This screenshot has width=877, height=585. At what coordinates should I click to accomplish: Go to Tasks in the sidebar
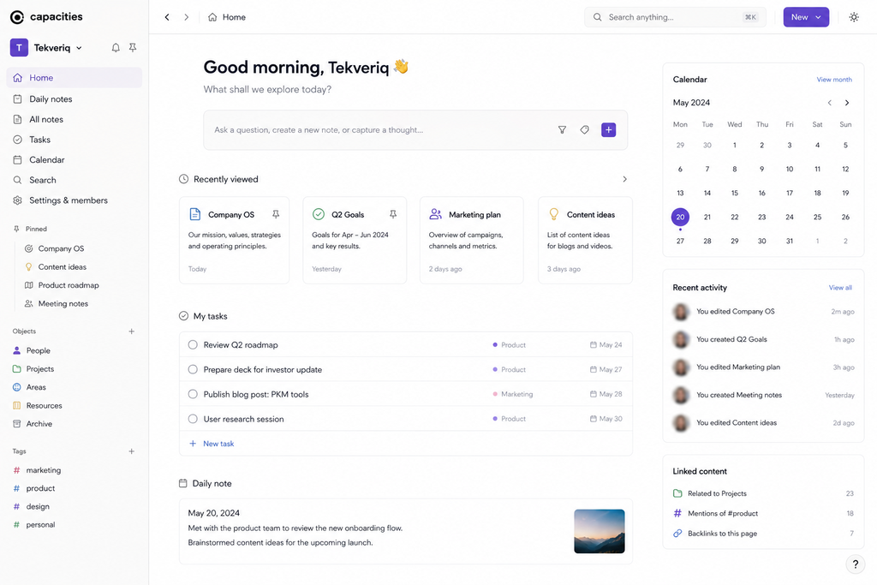(74, 140)
